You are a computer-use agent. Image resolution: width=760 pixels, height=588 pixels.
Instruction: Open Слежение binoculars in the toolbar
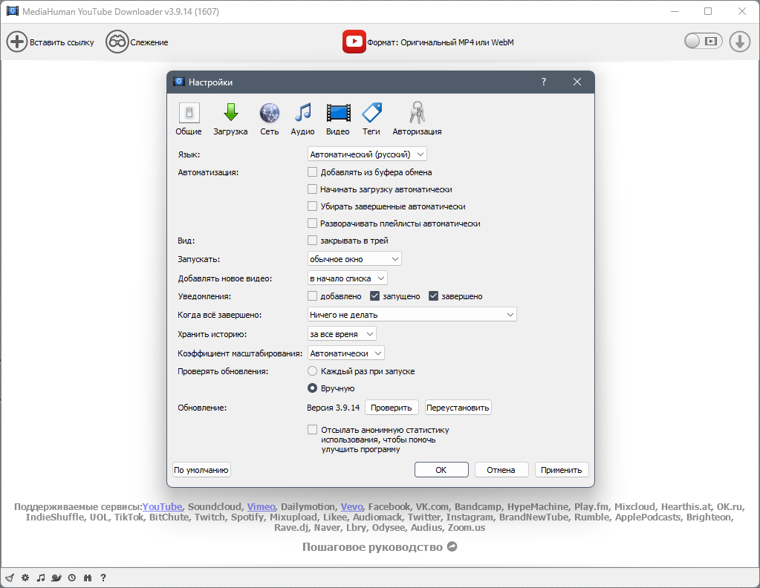click(117, 42)
